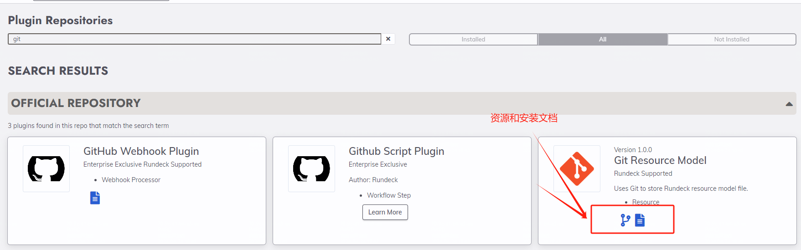Click the plugin search field containing 'git'

click(x=194, y=39)
